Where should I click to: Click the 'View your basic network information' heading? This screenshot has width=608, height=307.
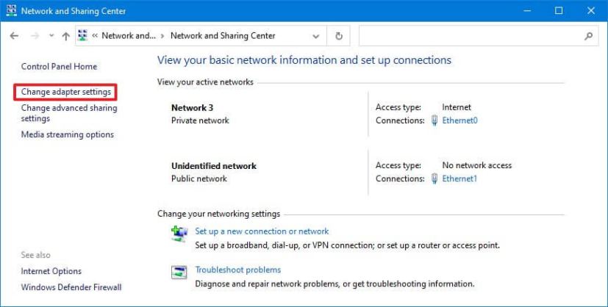[x=304, y=60]
